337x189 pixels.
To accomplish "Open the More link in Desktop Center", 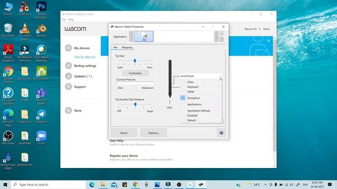I will pyautogui.click(x=266, y=29).
